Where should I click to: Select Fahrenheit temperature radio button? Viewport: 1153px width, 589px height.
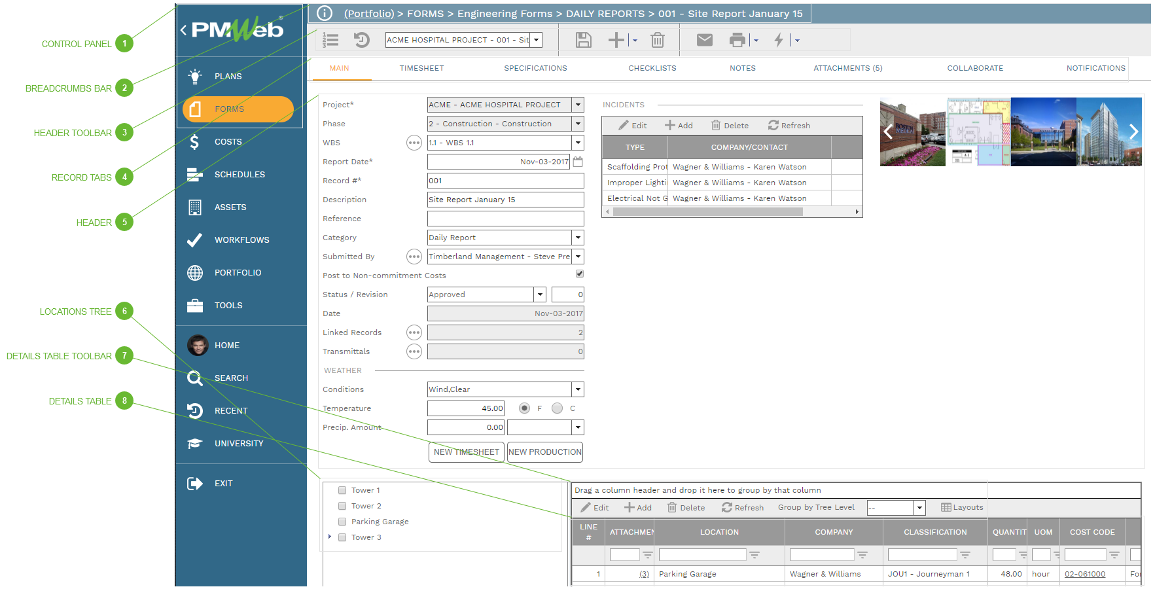(525, 408)
